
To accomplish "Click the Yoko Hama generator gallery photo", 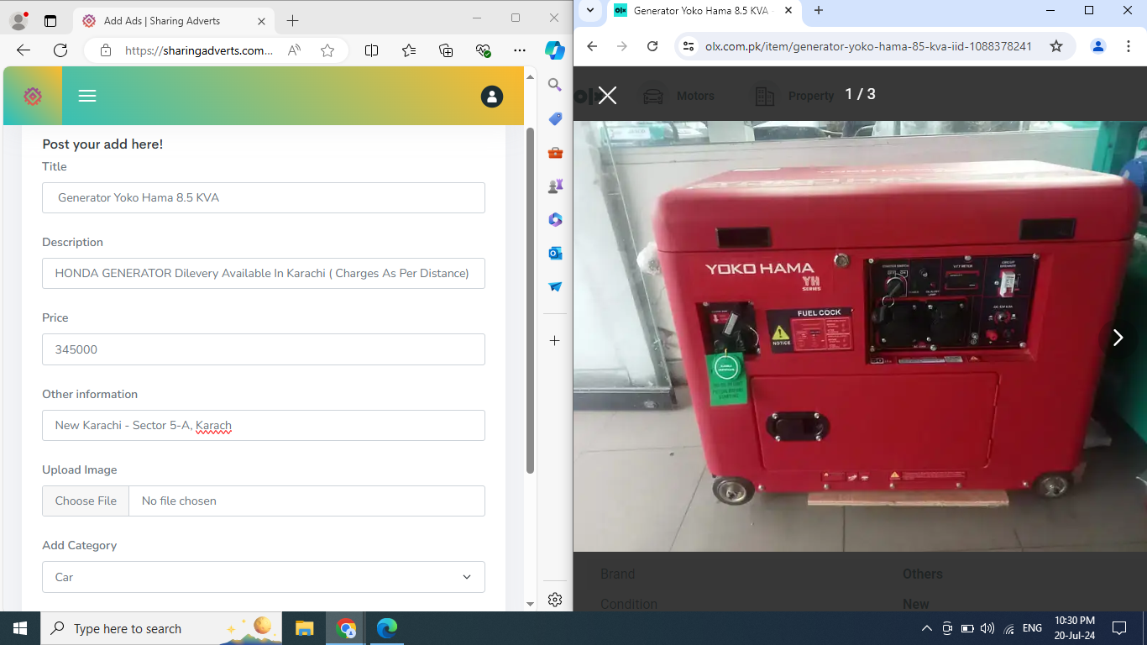I will 860,336.
